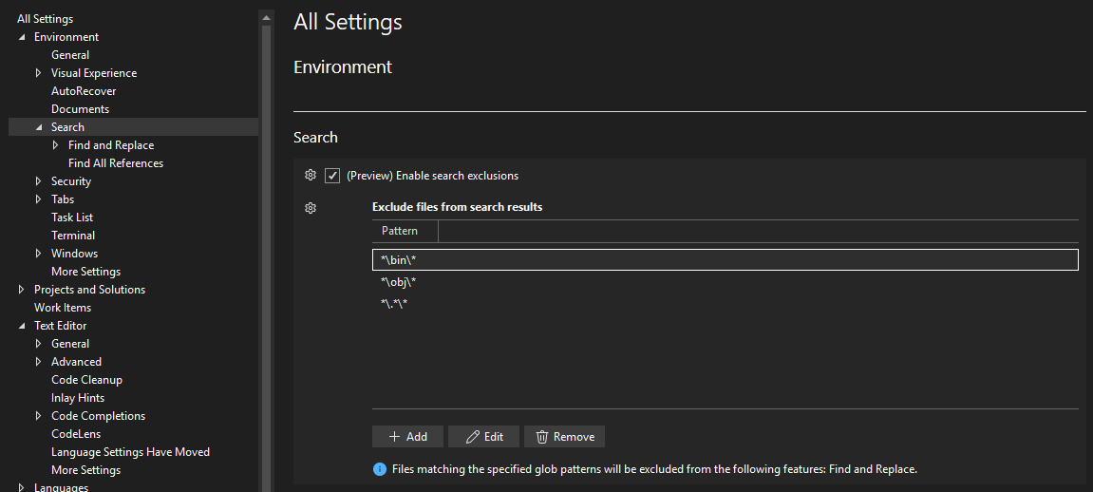Click the Pattern column header
The height and width of the screenshot is (492, 1093).
click(x=400, y=231)
